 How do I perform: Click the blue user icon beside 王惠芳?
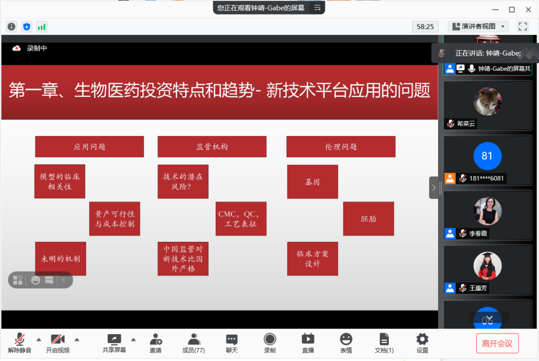coord(450,288)
